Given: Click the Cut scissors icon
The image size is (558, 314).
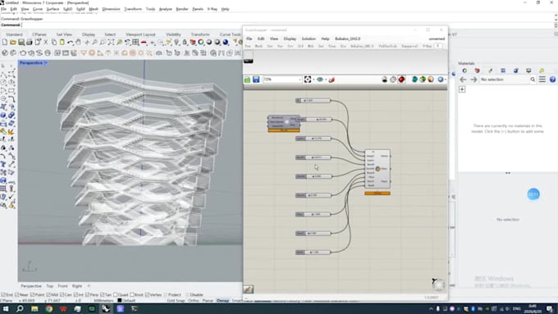Looking at the screenshot, I should click(46, 43).
